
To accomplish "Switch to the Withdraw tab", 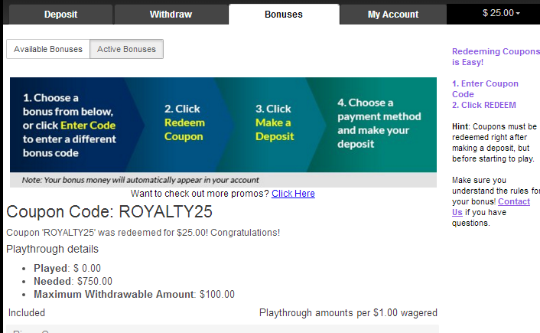I will pos(171,15).
